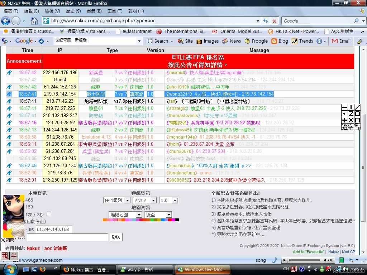Open the 隨機地圖 map dropdown

click(x=125, y=215)
